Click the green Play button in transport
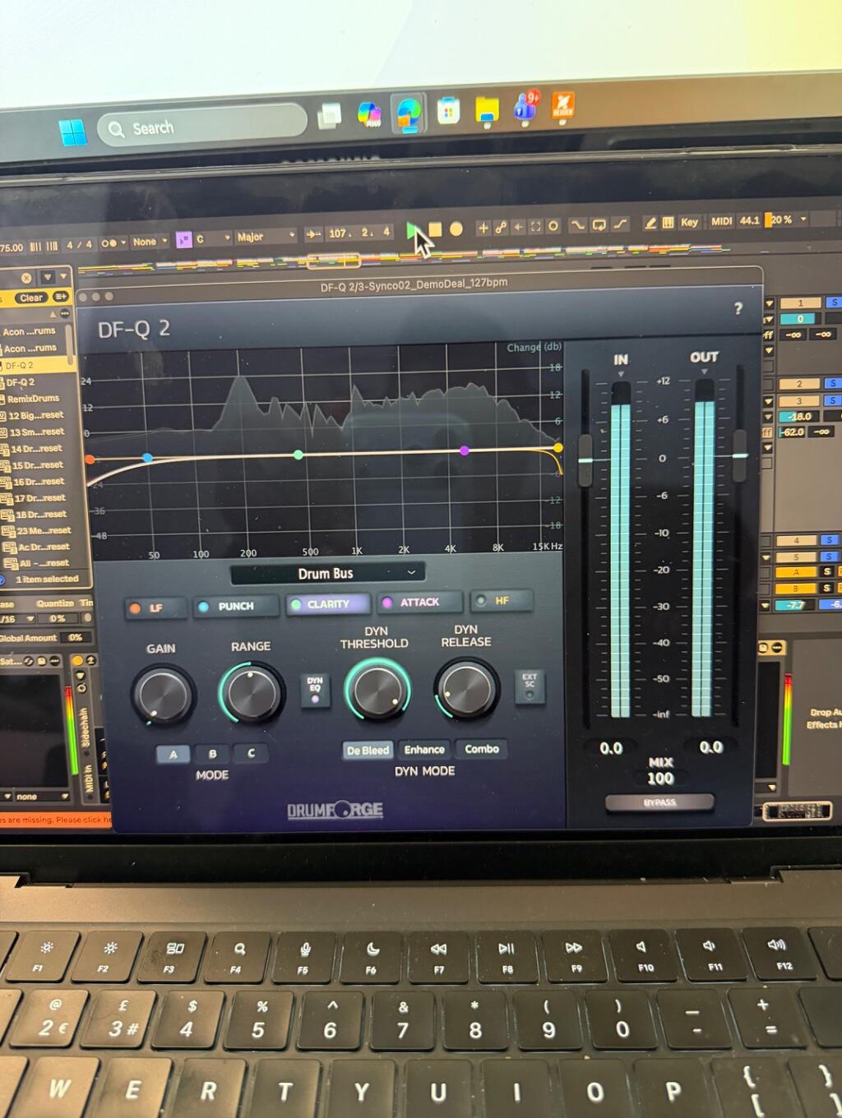This screenshot has width=842, height=1118. 413,229
